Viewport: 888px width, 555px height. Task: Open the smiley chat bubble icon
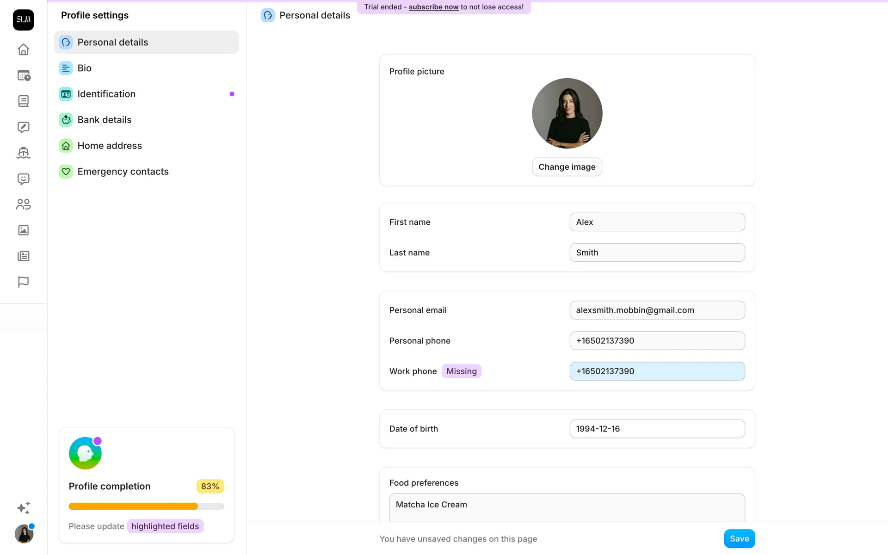click(x=23, y=179)
